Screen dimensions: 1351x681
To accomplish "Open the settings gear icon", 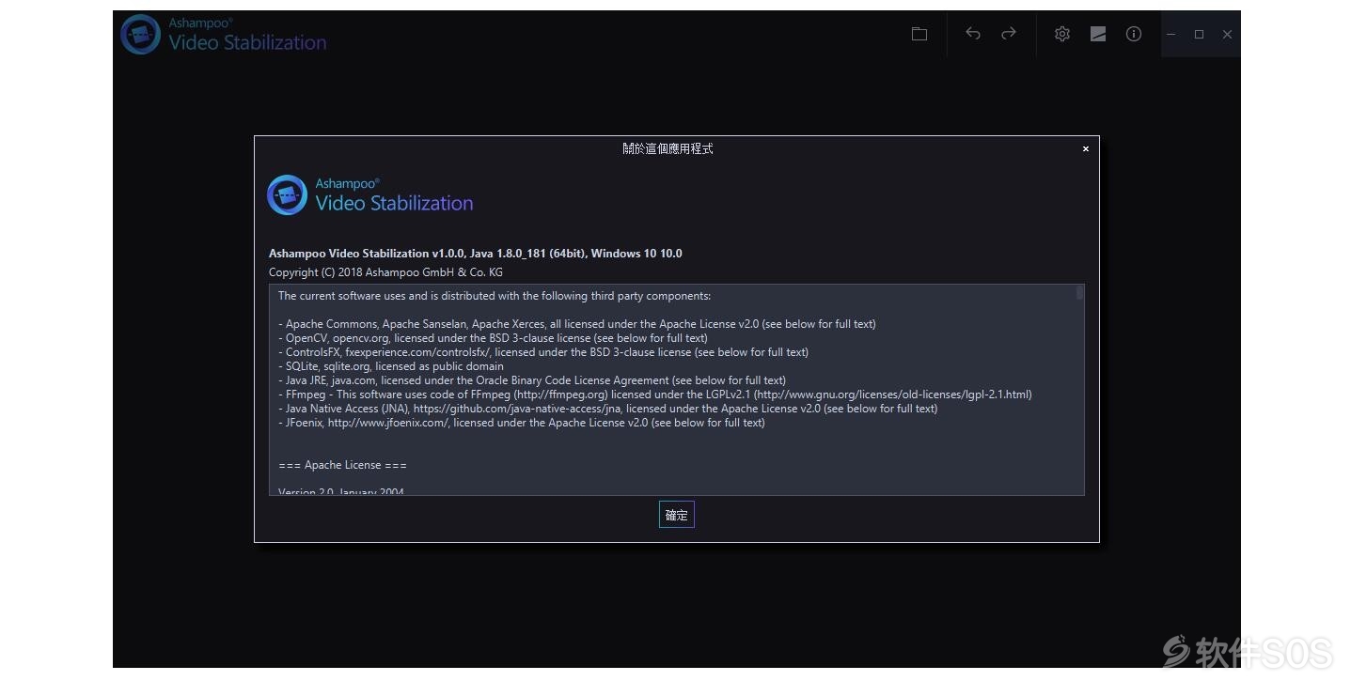I will point(1062,34).
